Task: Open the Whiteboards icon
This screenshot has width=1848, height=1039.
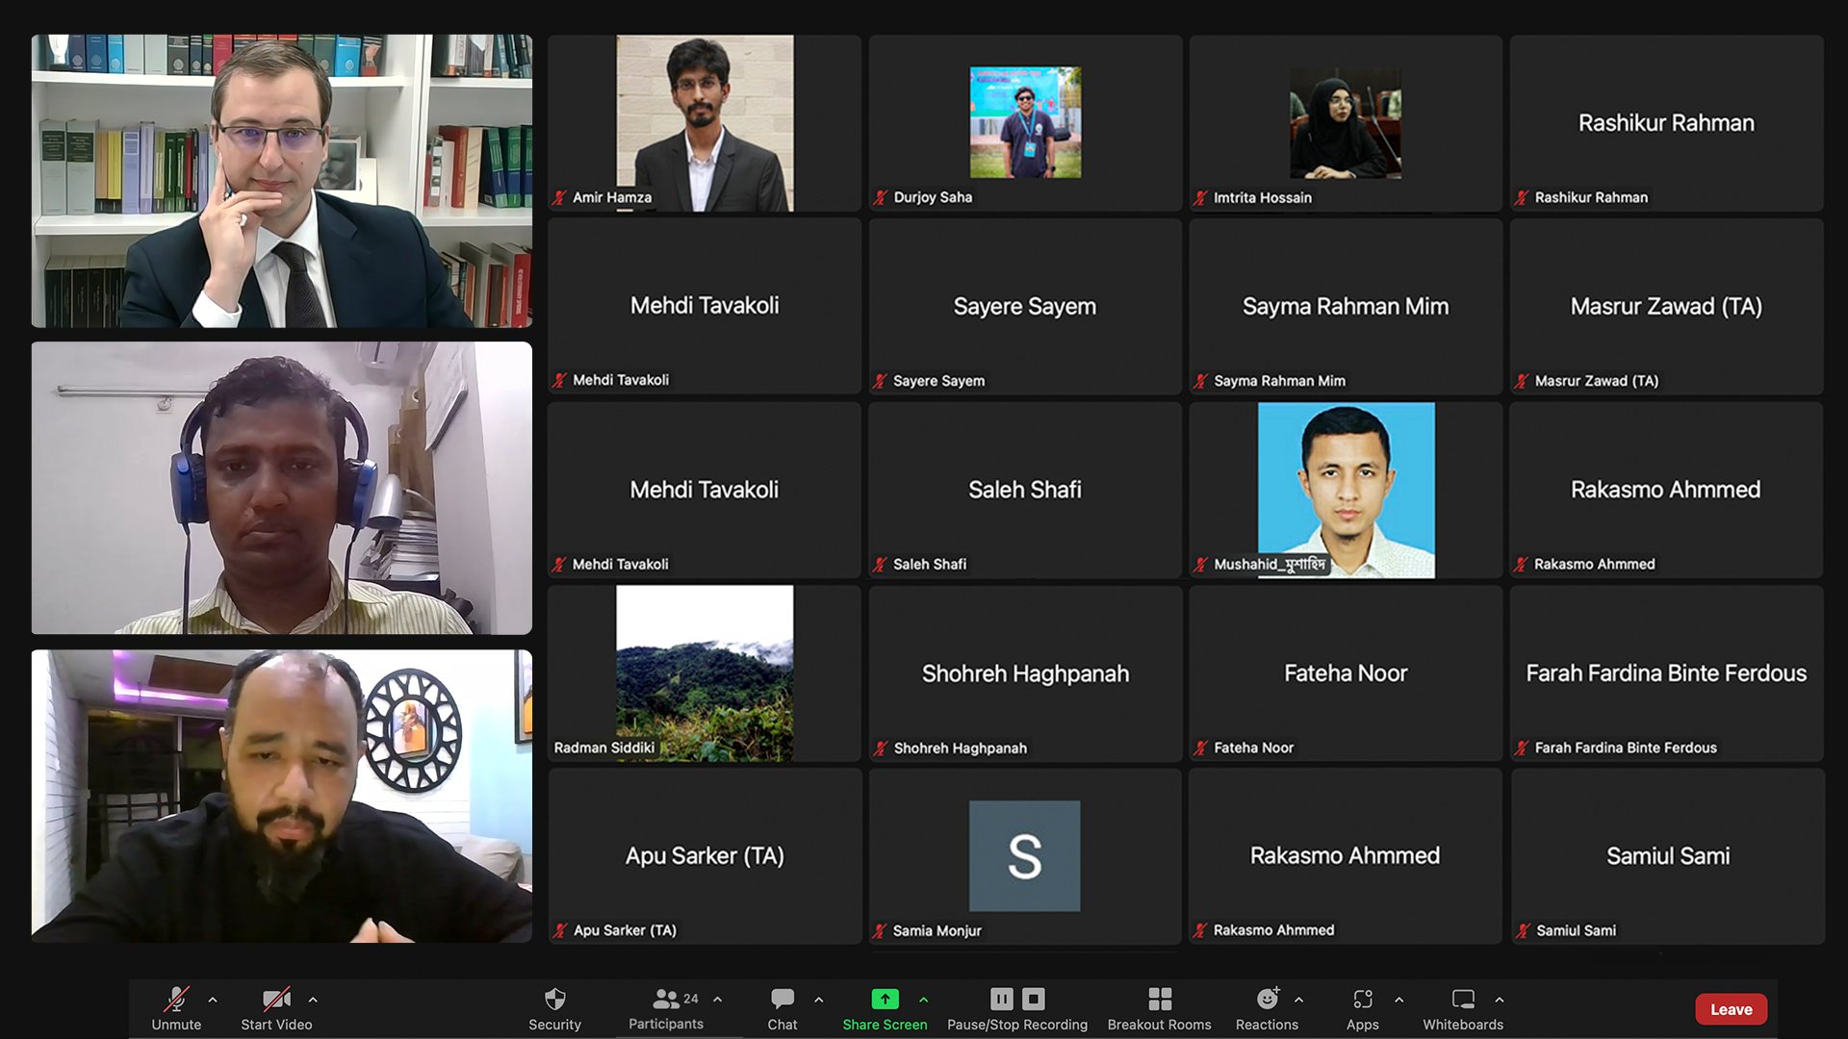Action: [x=1463, y=999]
